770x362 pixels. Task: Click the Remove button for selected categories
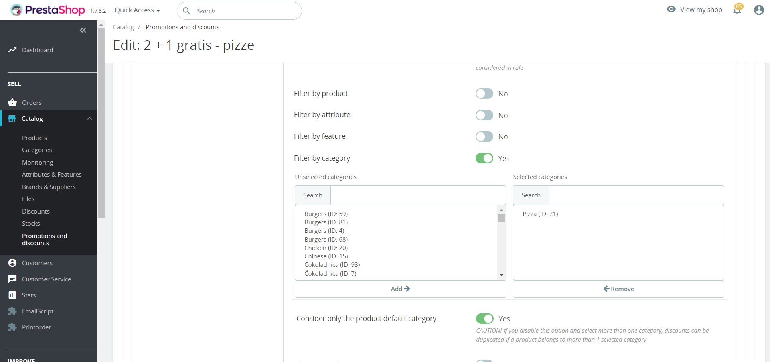click(x=618, y=289)
